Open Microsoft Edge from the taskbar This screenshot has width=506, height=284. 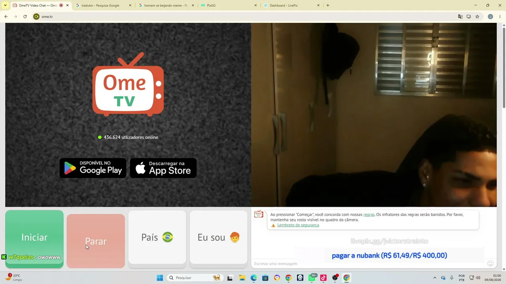(x=253, y=278)
